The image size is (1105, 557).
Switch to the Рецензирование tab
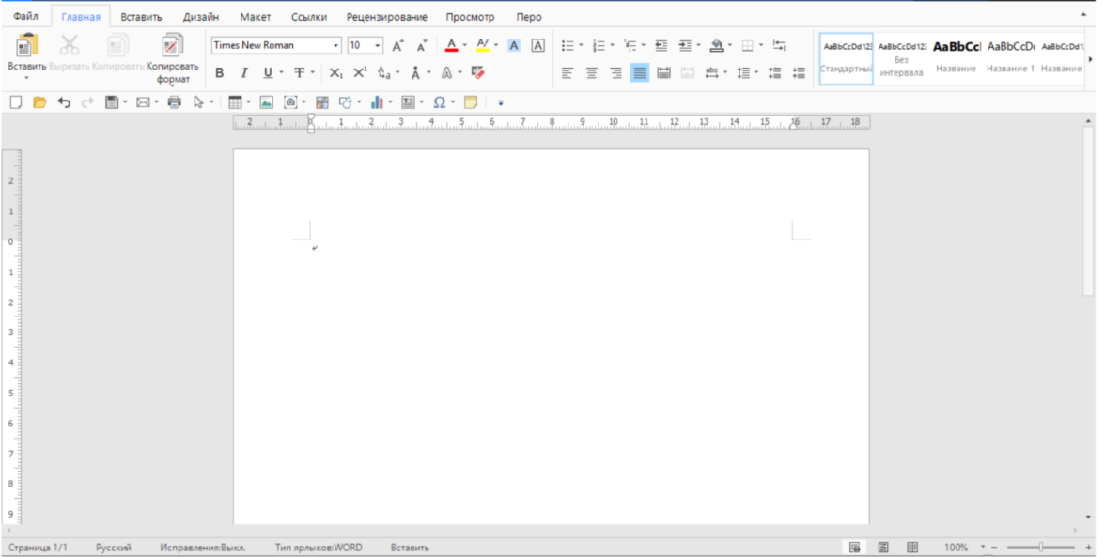tap(386, 17)
